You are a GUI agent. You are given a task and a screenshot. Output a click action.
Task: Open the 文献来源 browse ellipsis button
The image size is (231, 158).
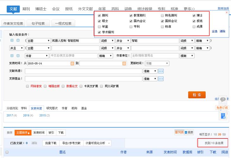(x=161, y=71)
